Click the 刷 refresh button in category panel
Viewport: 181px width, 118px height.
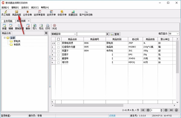coord(46,33)
